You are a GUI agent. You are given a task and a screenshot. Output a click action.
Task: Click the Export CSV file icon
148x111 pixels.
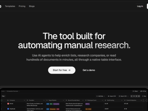tap(119, 96)
